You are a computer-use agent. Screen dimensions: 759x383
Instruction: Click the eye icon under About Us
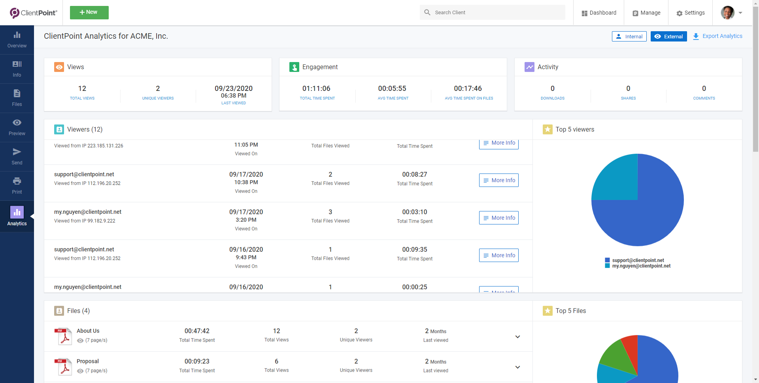80,341
